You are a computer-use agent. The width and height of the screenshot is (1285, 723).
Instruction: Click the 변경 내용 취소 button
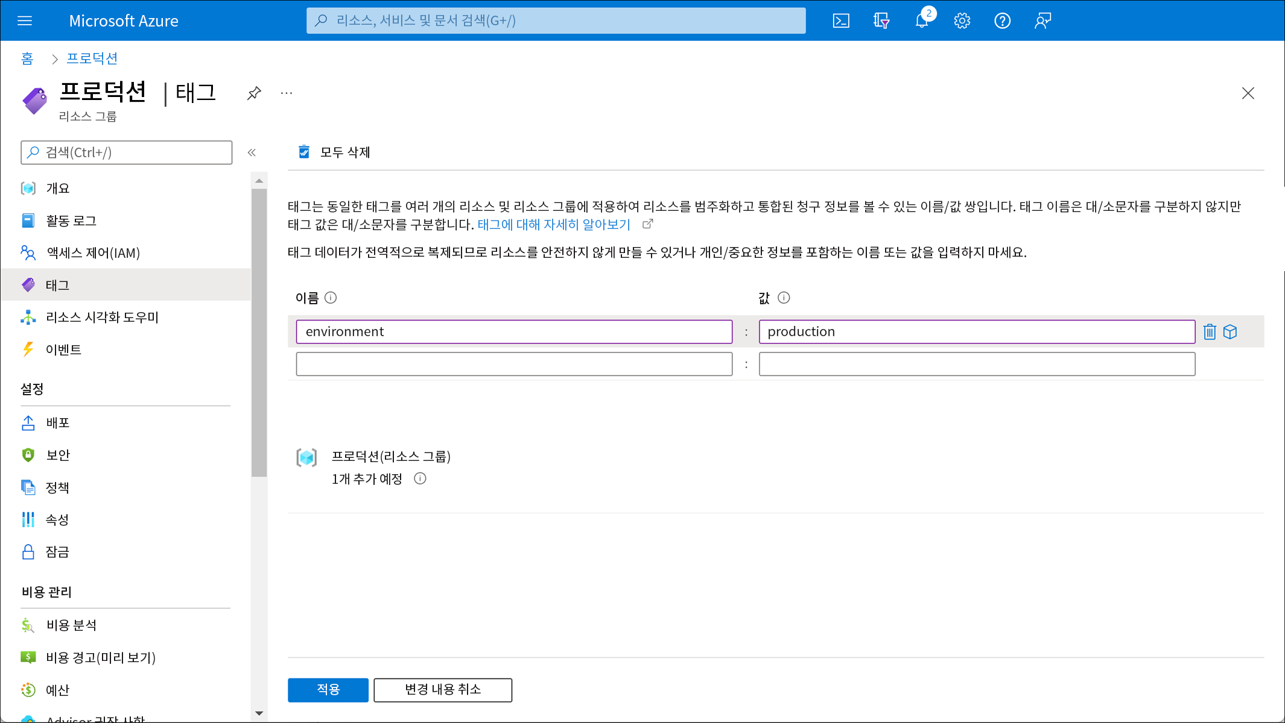pyautogui.click(x=443, y=690)
